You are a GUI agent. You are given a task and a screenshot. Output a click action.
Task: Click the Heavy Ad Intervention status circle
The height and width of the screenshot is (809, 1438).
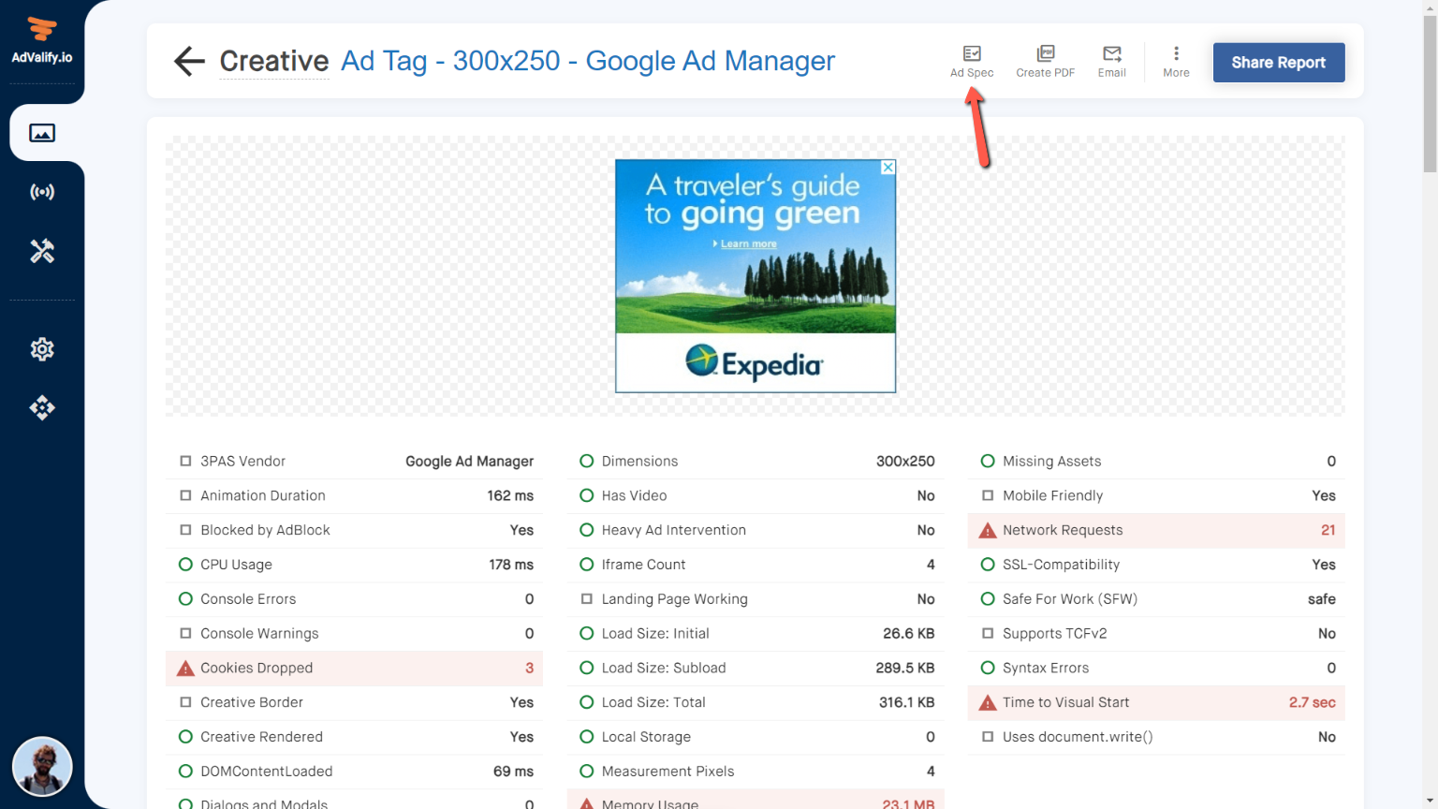click(587, 530)
